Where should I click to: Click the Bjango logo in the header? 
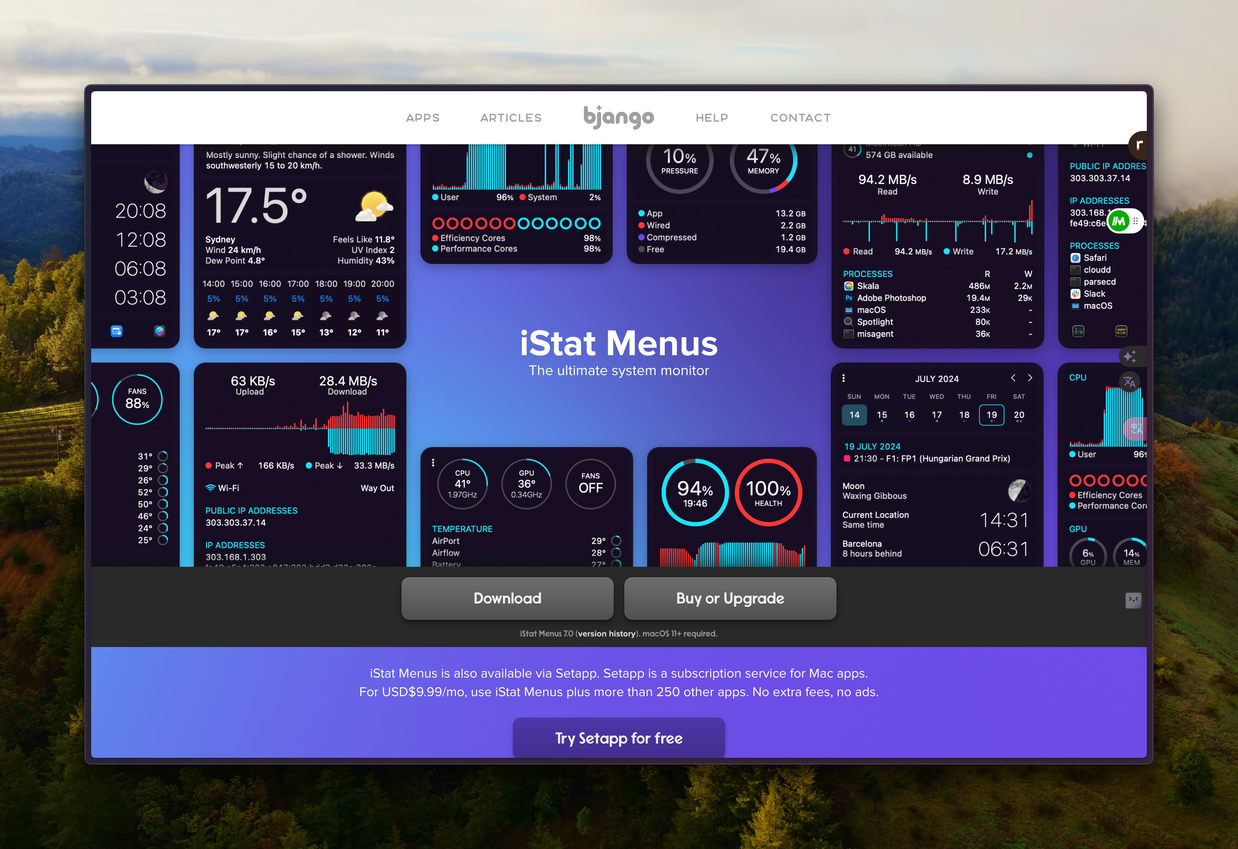[x=618, y=117]
